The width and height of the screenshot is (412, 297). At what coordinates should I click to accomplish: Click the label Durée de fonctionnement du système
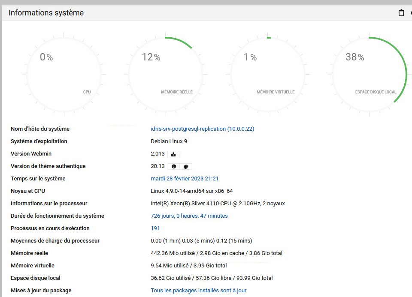[57, 216]
